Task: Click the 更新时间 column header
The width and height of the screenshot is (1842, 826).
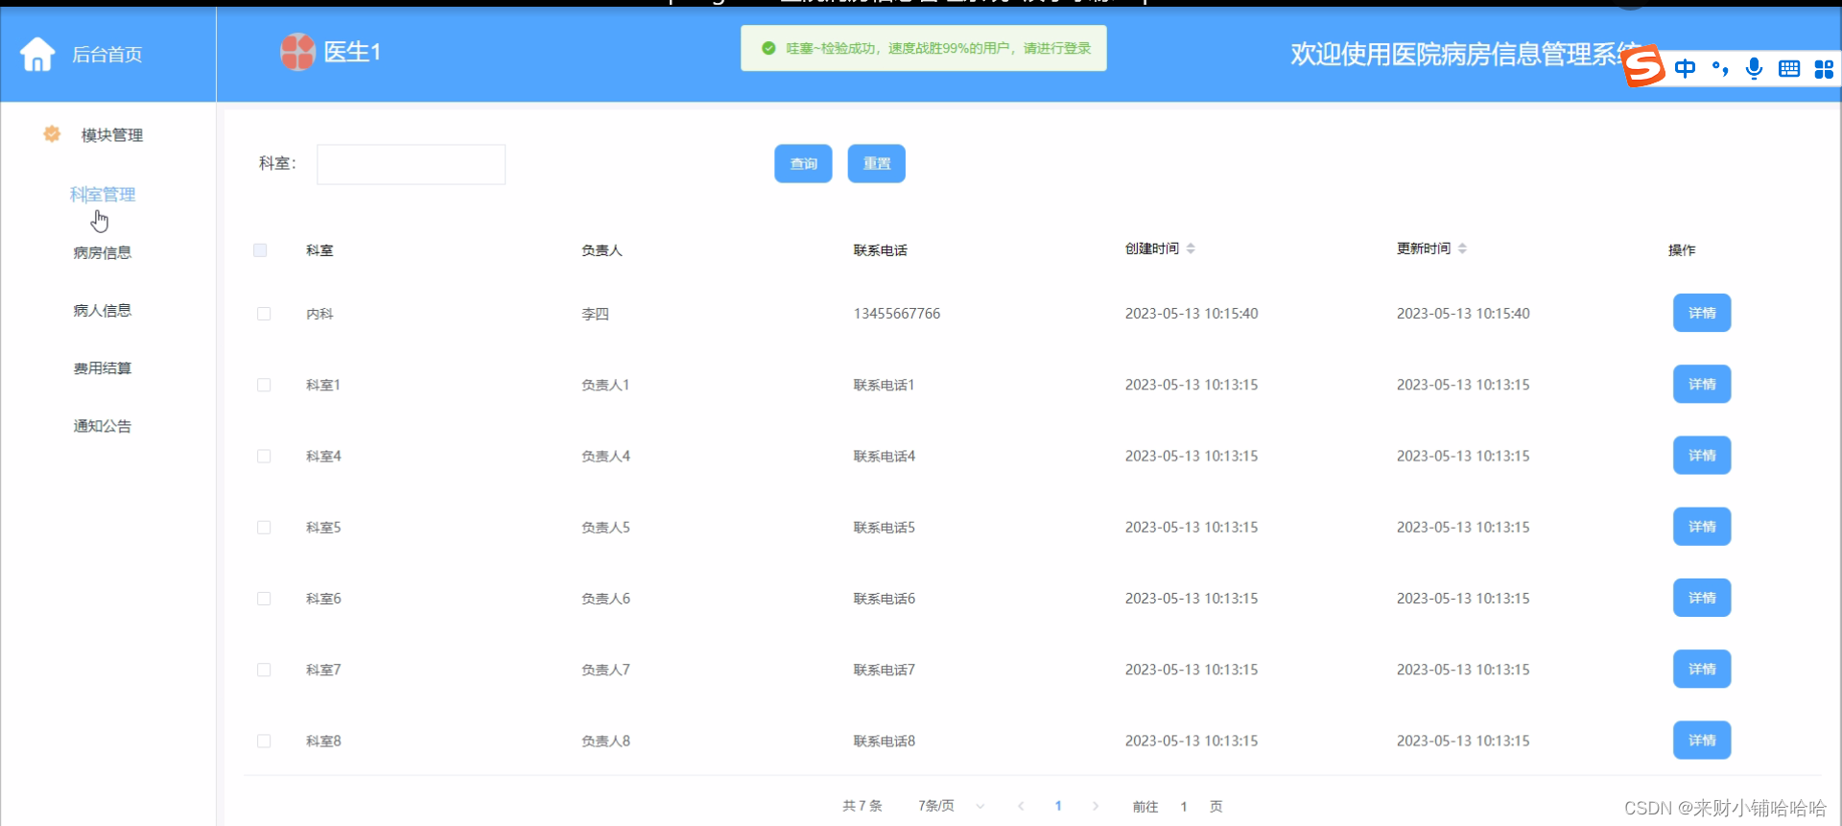Action: (1423, 248)
